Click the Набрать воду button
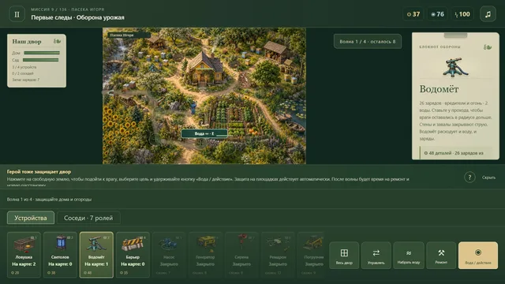Screen dimensions: 505x284 tap(409, 256)
